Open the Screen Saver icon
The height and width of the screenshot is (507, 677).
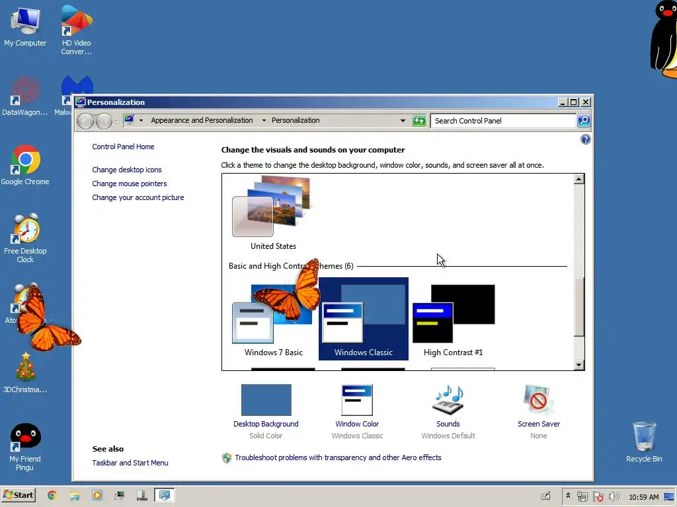[x=538, y=399]
